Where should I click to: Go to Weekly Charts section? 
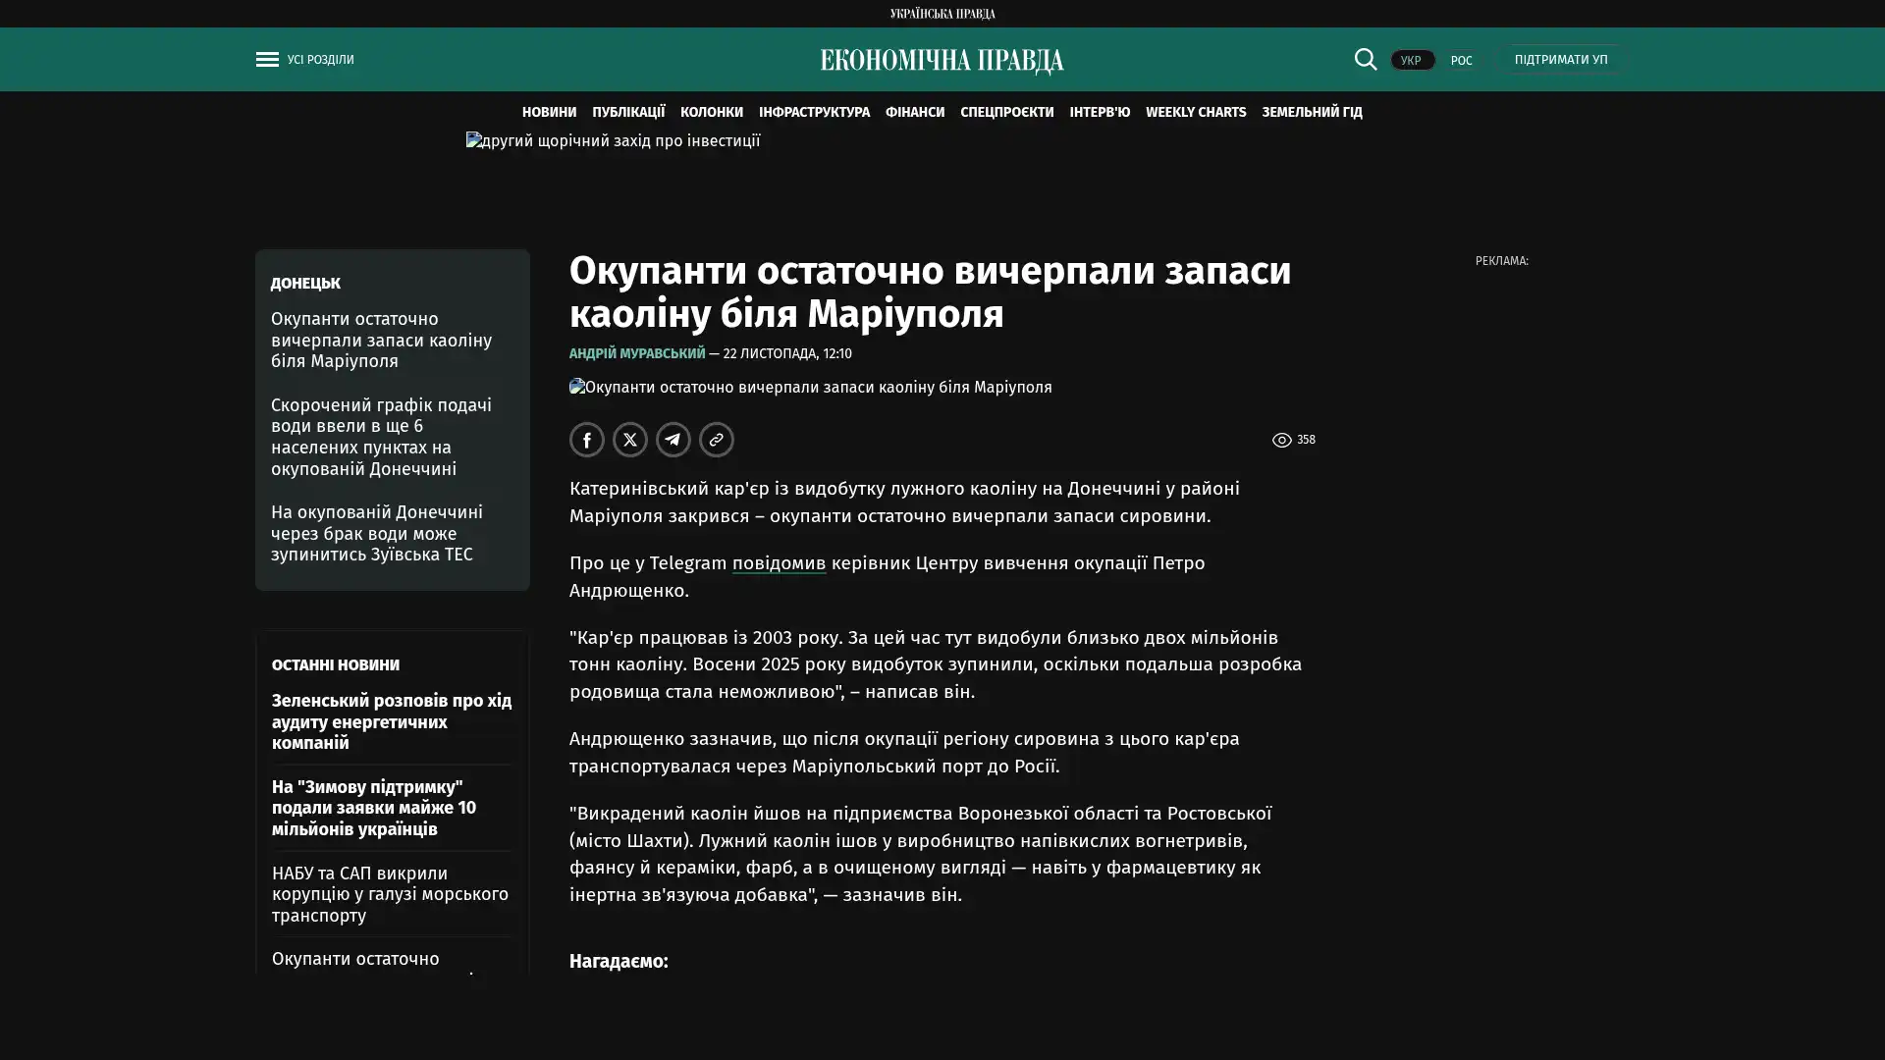[1195, 113]
